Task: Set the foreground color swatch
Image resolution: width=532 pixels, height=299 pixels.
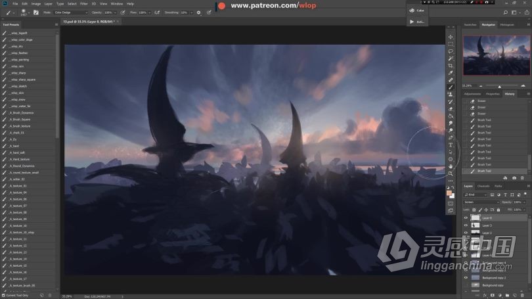Action: point(449,193)
